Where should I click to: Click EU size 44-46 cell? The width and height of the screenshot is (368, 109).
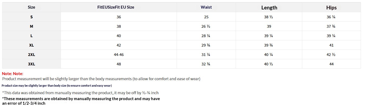119,55
